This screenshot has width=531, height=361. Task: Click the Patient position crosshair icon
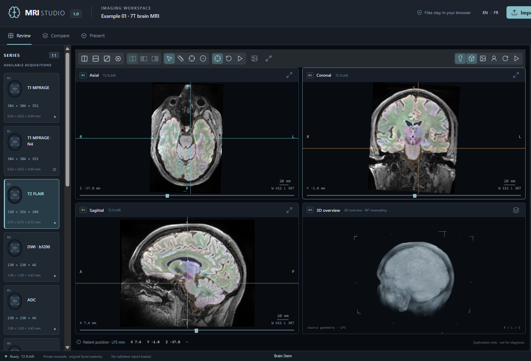coord(79,342)
